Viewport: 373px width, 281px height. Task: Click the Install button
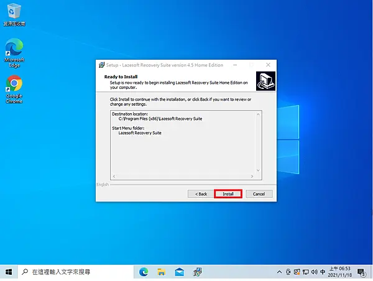228,194
